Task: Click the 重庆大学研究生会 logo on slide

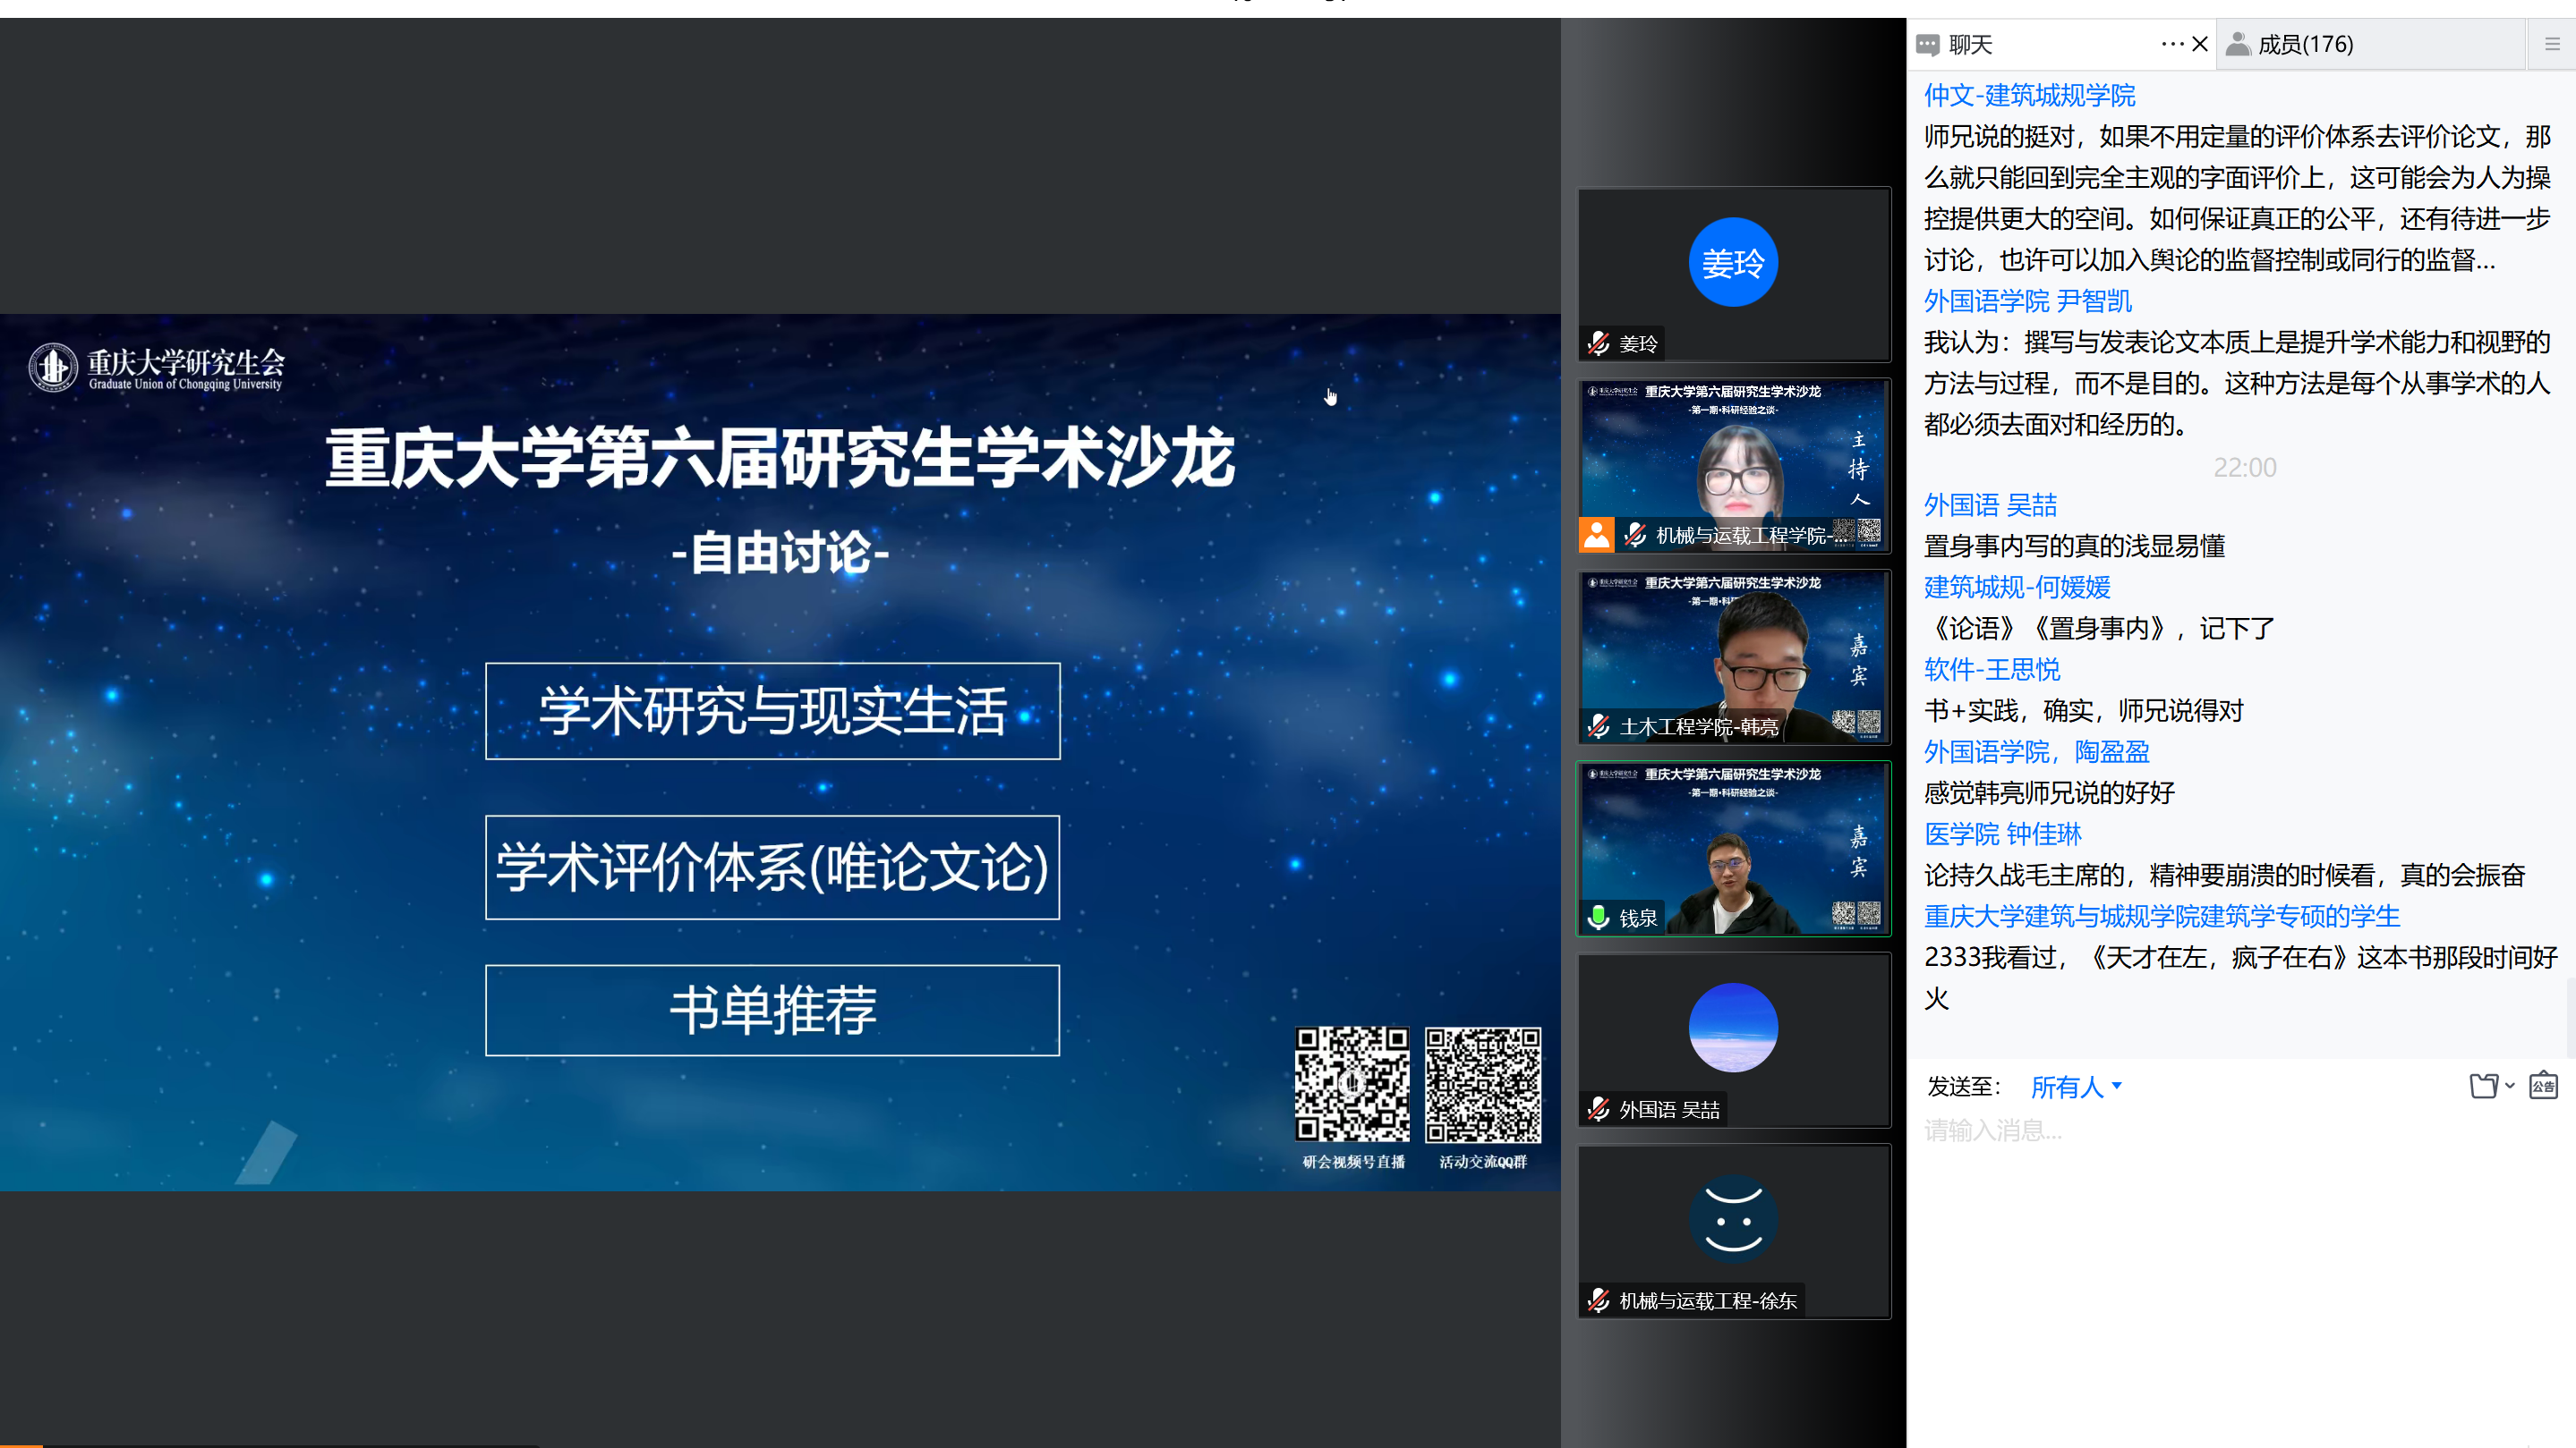Action: 157,368
